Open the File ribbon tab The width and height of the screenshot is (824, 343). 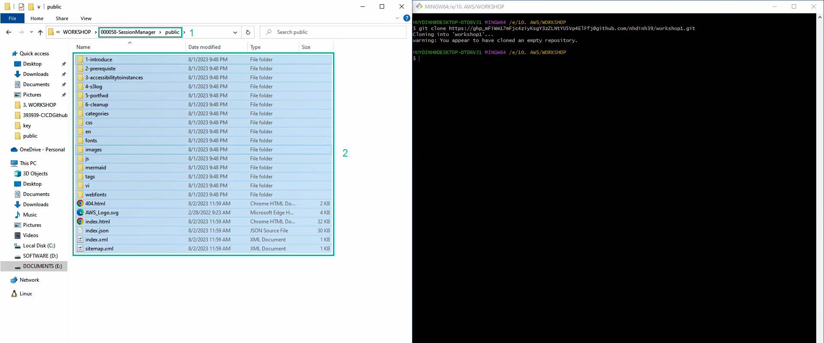(x=12, y=18)
